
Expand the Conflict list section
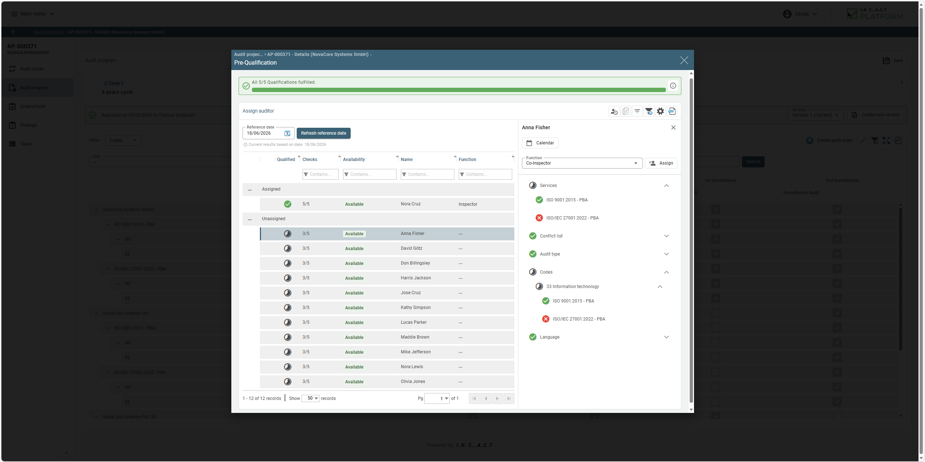[x=667, y=236]
